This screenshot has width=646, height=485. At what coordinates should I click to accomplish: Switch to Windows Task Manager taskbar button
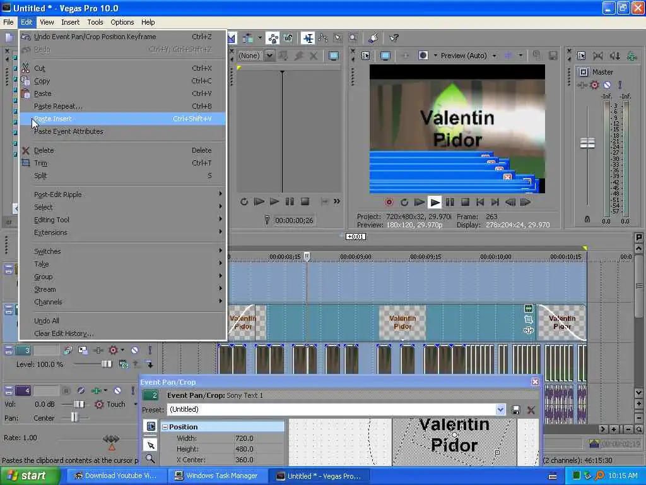click(x=218, y=476)
